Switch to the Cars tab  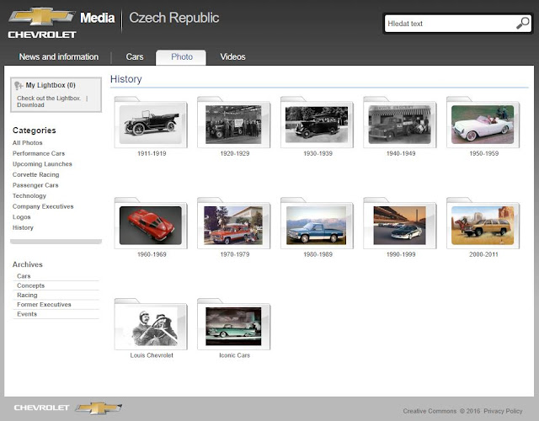[135, 56]
